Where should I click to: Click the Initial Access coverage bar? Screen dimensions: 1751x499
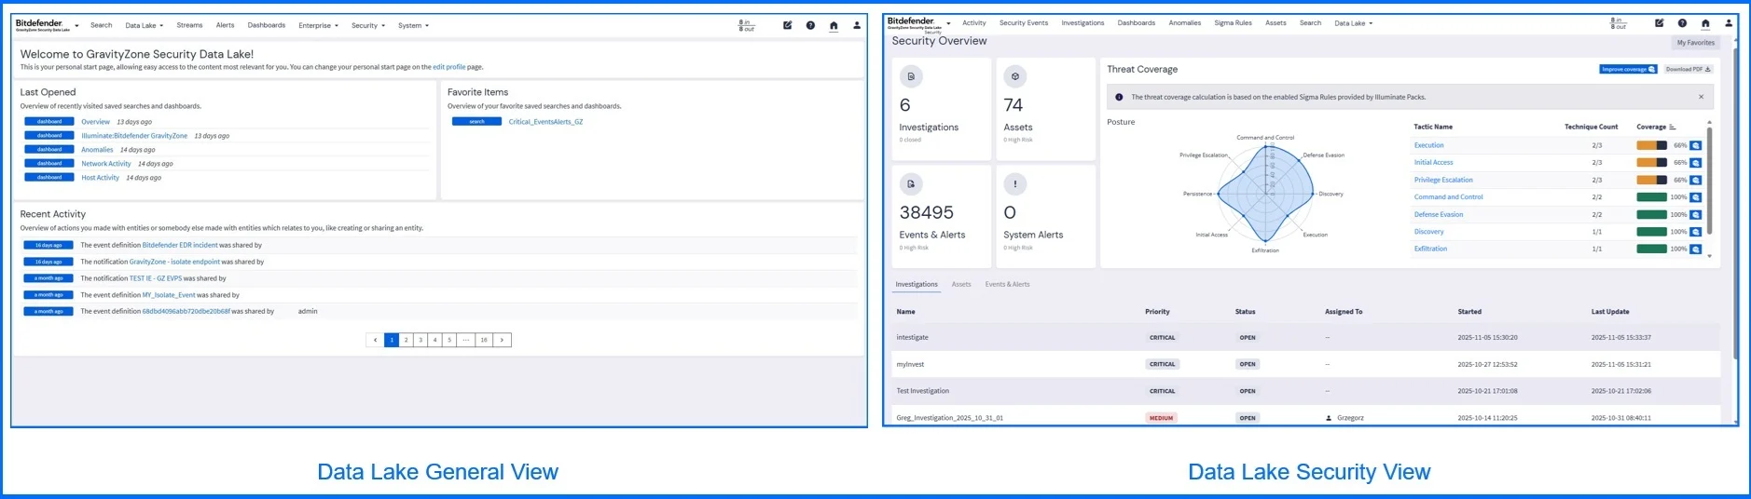click(1651, 163)
